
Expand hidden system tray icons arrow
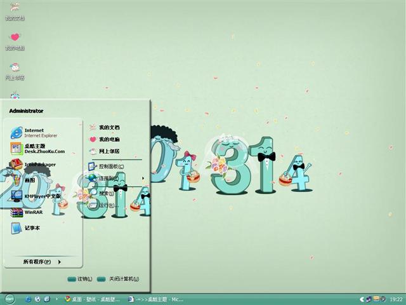[362, 299]
